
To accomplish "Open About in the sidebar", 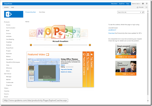I will [x=6, y=97].
